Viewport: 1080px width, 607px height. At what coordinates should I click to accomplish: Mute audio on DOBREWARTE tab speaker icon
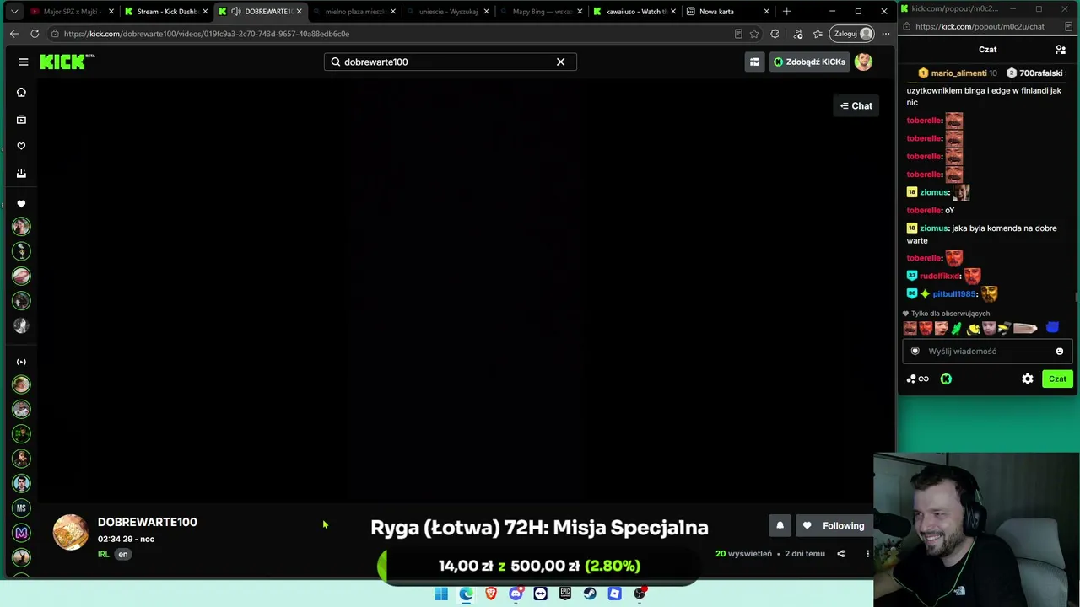point(235,12)
